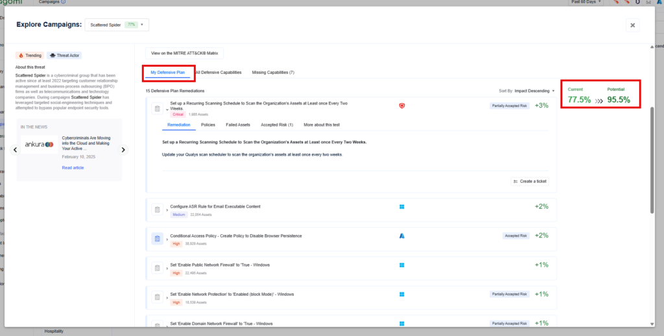Click Windows icon on Public Network Firewall row
664x336 pixels.
402,265
